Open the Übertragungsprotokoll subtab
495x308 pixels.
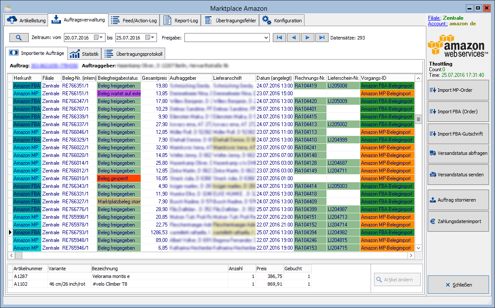point(133,54)
